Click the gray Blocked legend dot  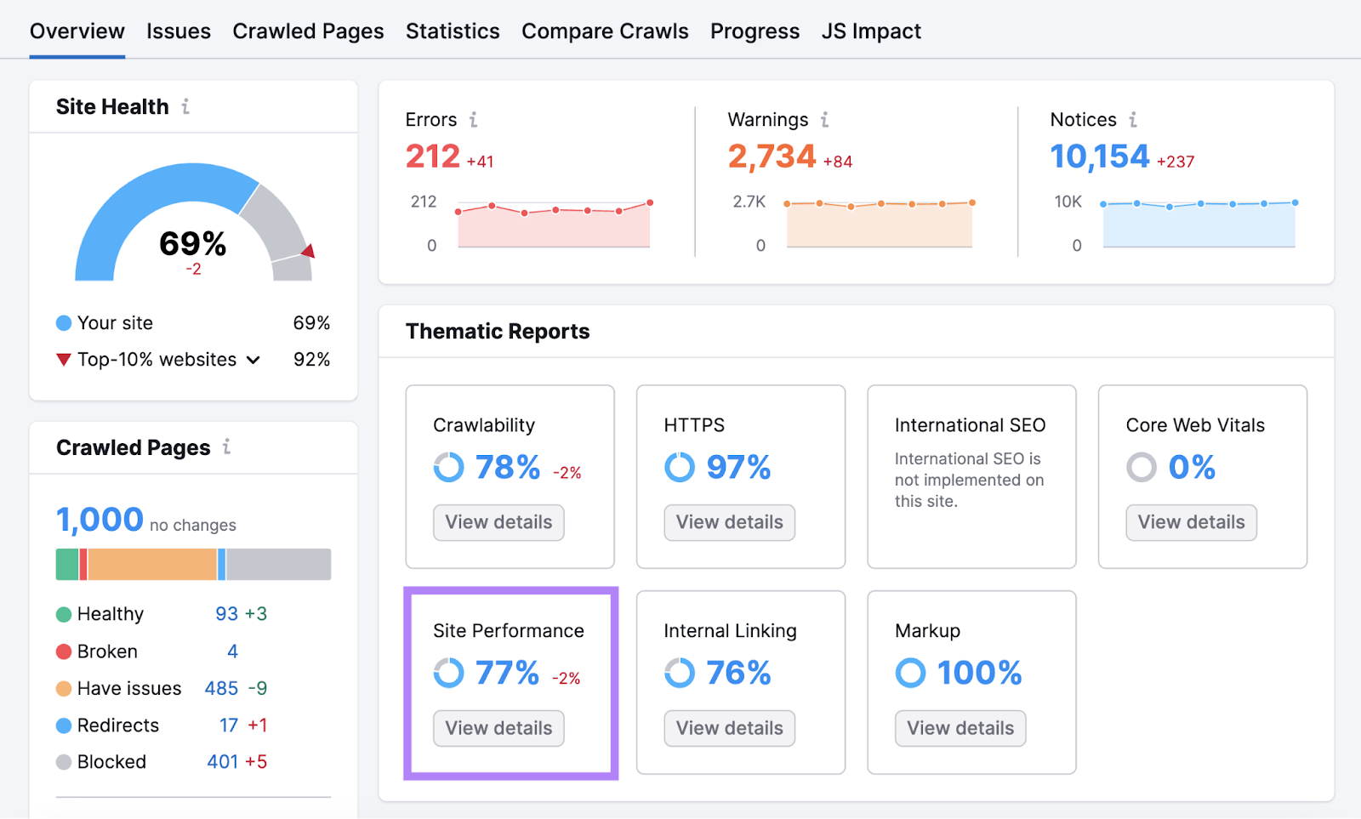64,762
